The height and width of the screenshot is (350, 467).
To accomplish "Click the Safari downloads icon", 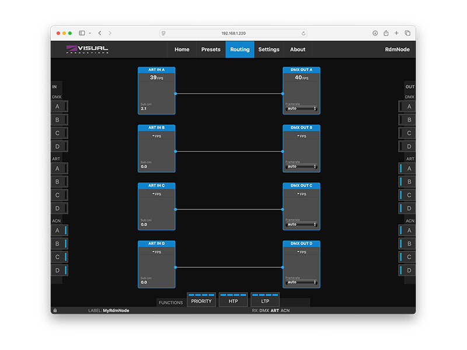I will (x=375, y=33).
